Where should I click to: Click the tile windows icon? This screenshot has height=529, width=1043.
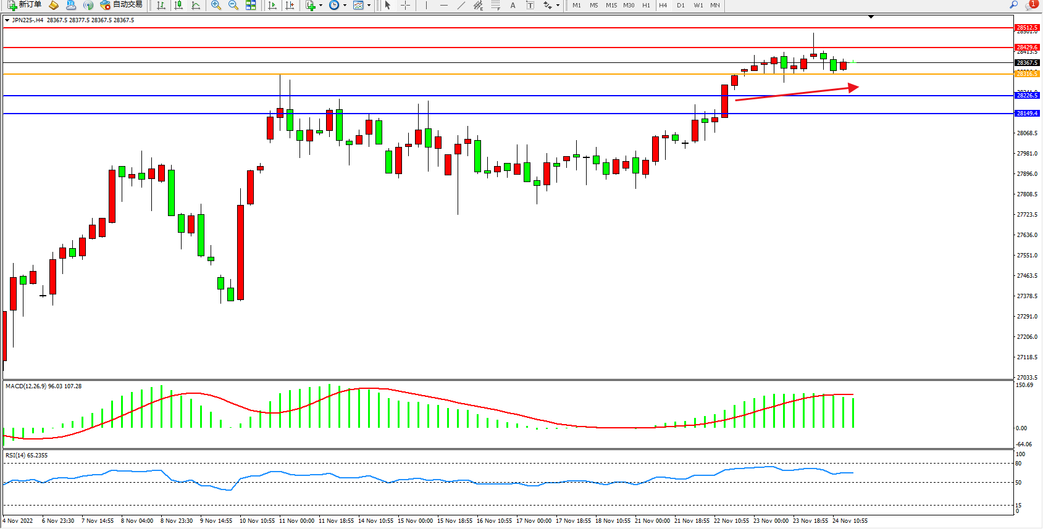[251, 5]
